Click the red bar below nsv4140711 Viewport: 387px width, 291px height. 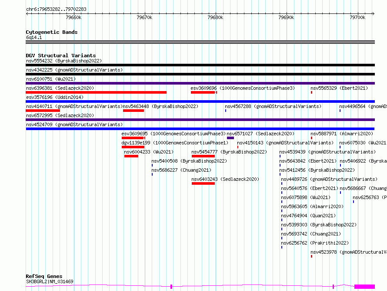[x=43, y=111]
